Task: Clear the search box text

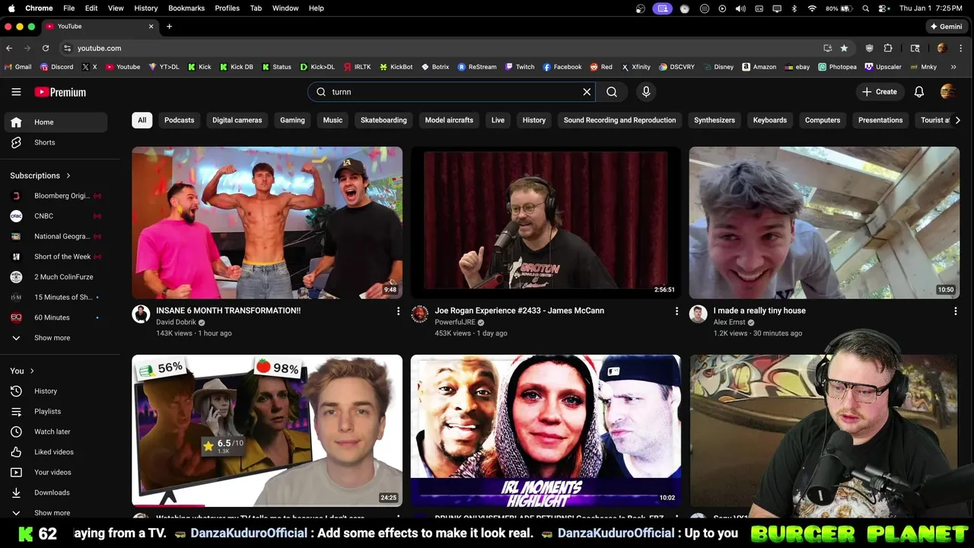Action: pyautogui.click(x=587, y=92)
